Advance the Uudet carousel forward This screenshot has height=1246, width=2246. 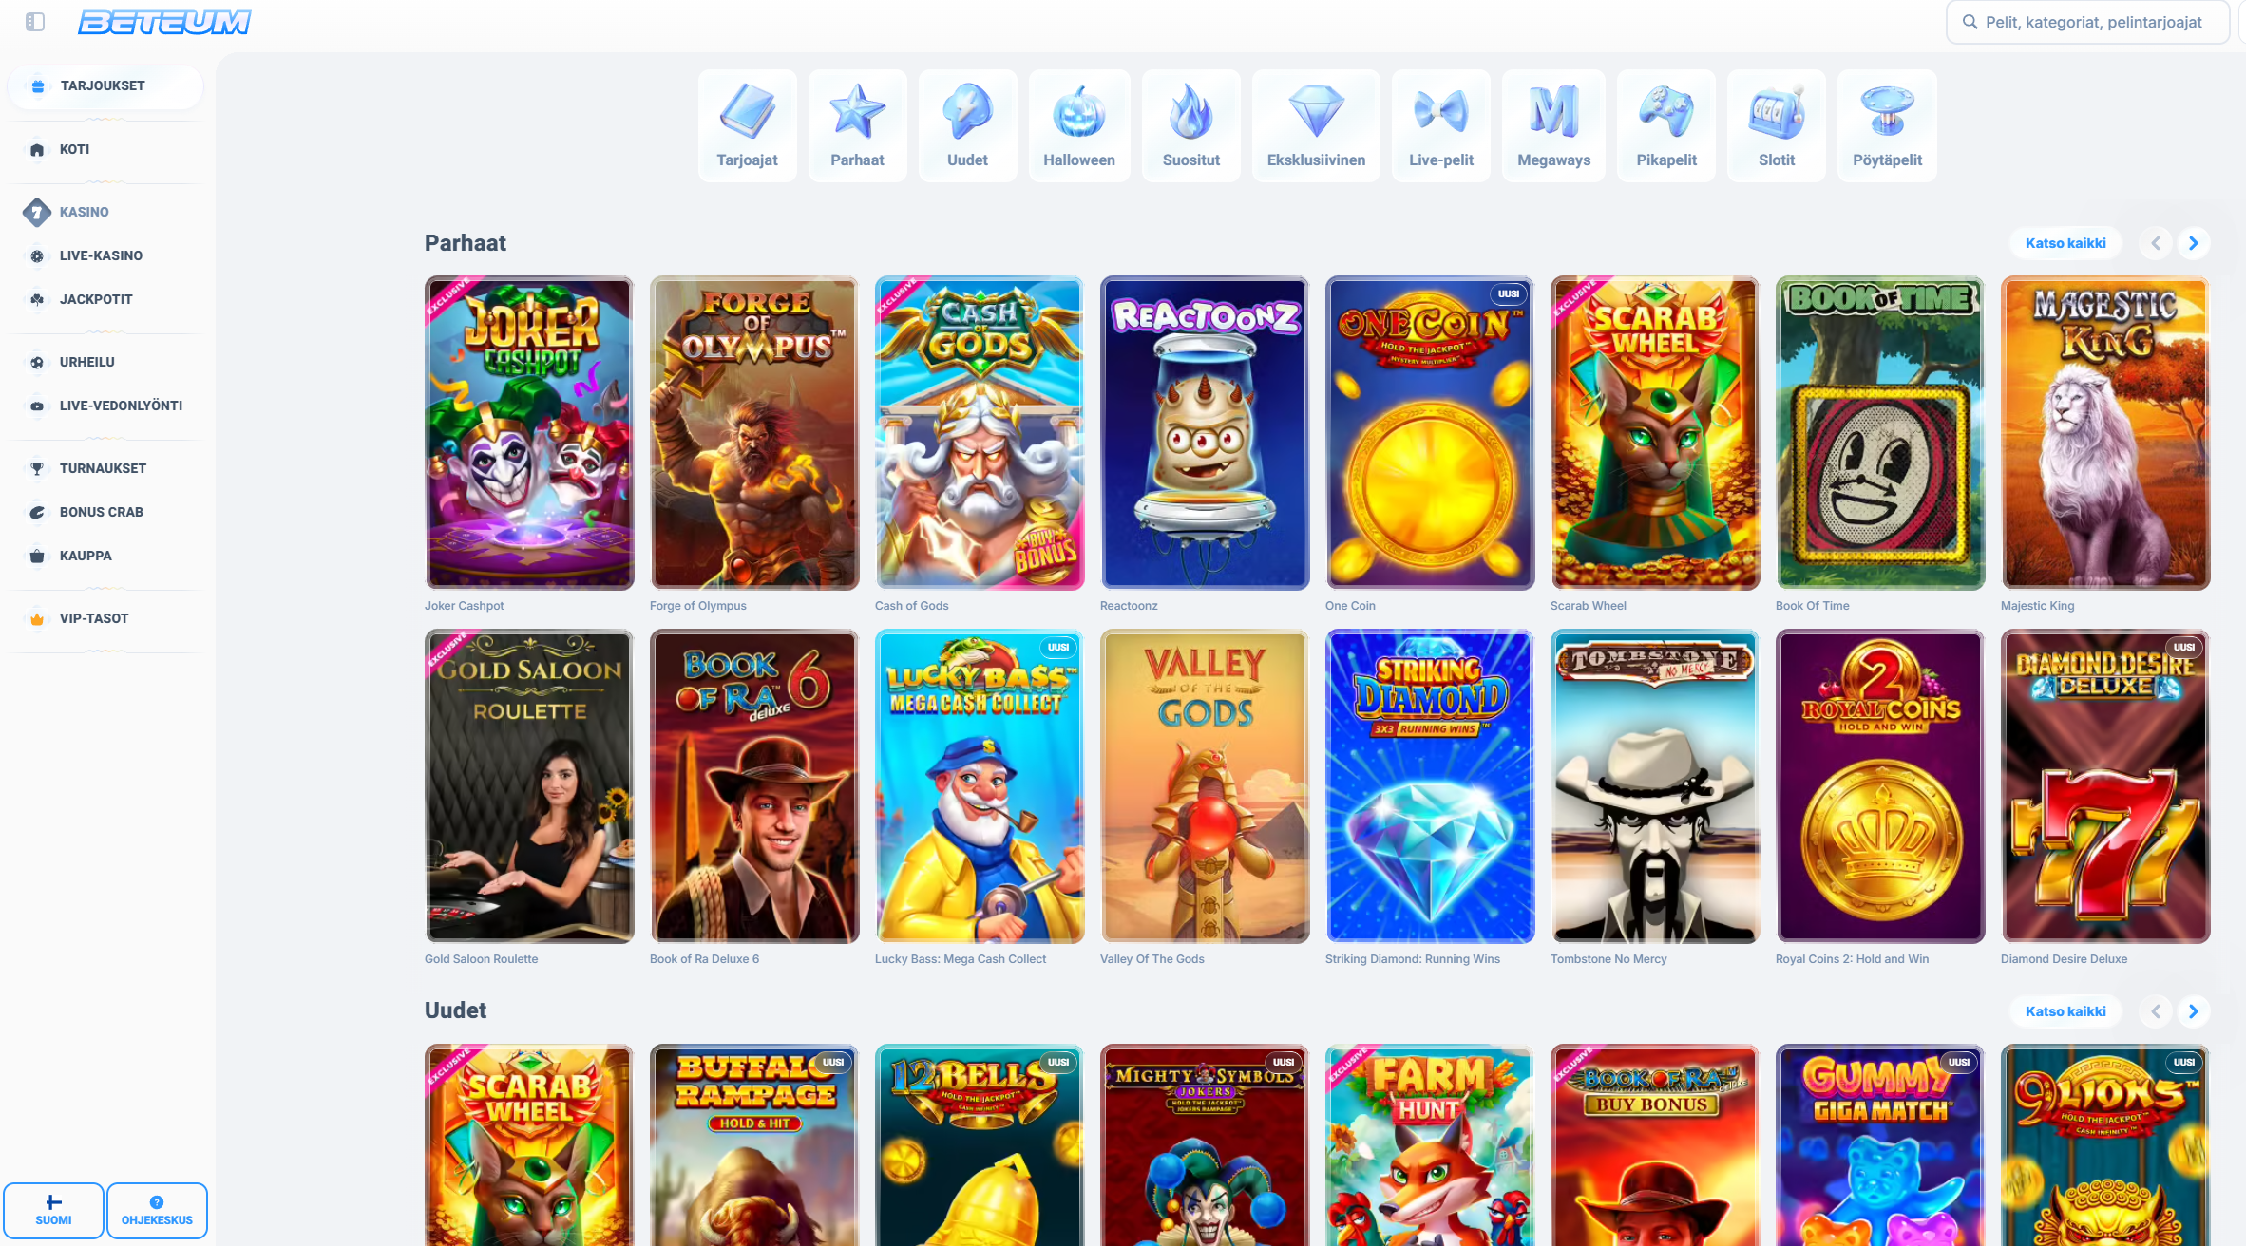click(2194, 1011)
